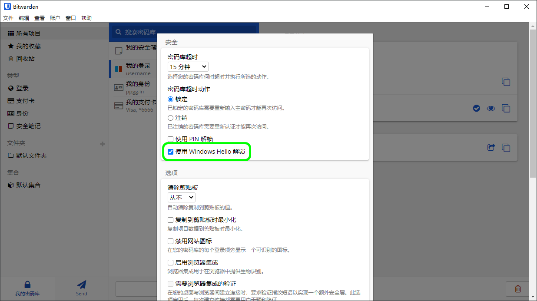Viewport: 537px width, 301px height.
Task: Switch to the Send tab
Action: pyautogui.click(x=82, y=288)
